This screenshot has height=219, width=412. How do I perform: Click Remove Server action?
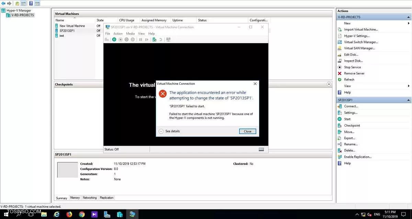point(354,73)
